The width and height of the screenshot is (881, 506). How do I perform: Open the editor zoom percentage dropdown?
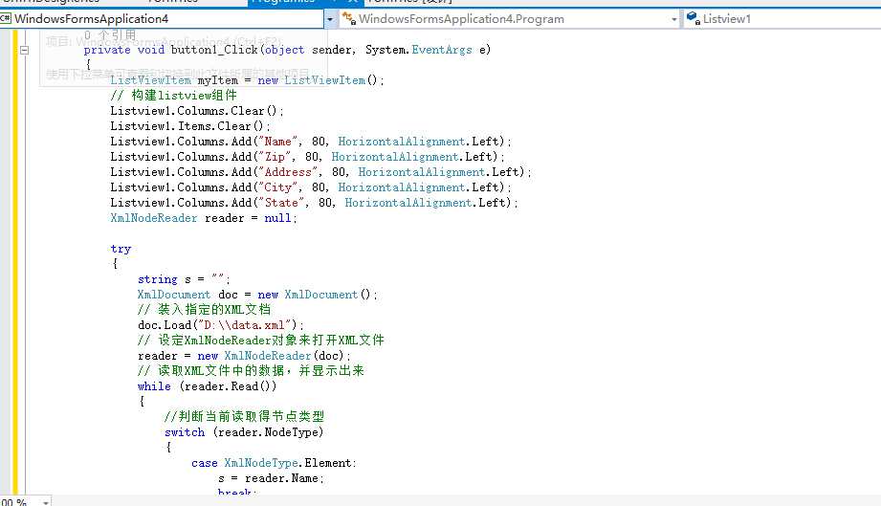coord(46,502)
